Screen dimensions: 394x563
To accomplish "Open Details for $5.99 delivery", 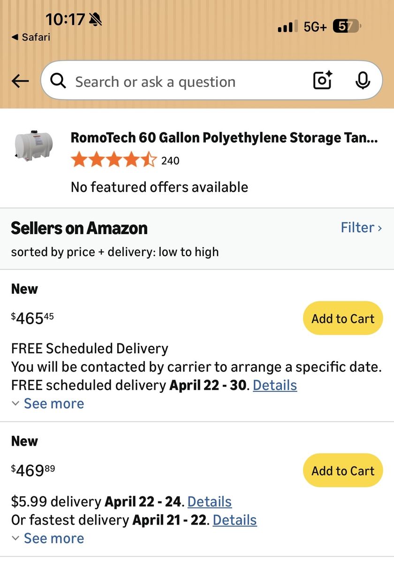I will (209, 502).
